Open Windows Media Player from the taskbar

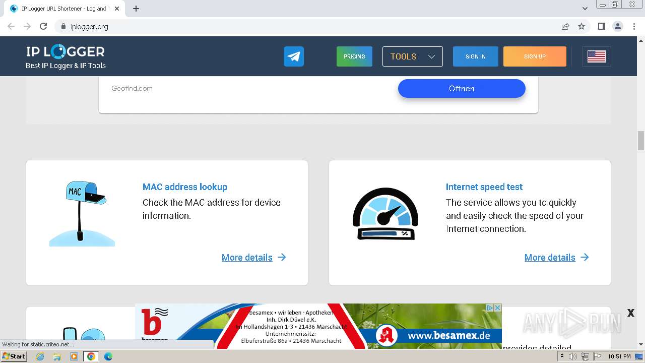point(74,356)
